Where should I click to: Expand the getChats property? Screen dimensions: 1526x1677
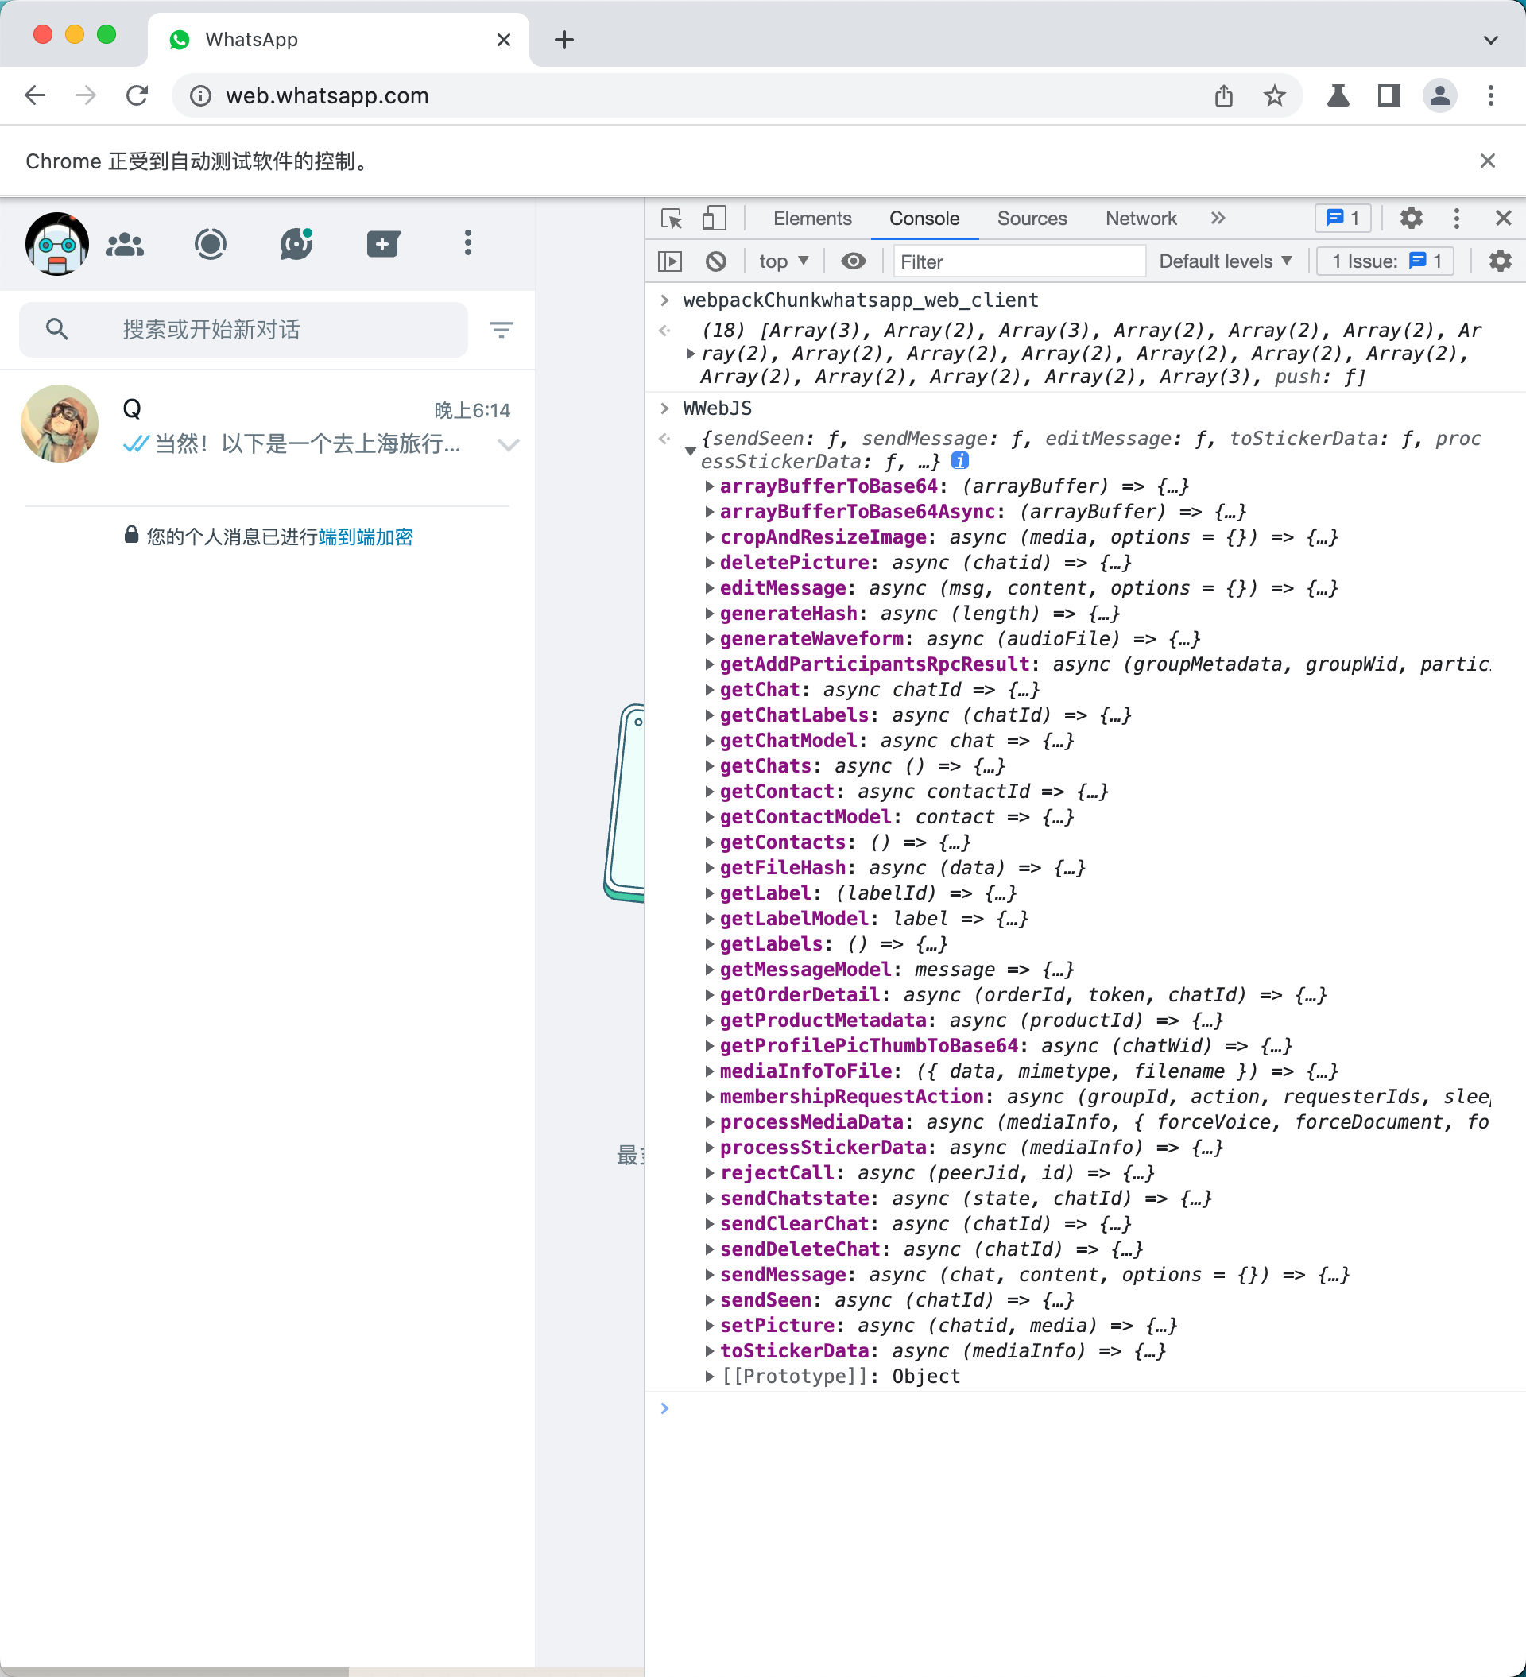coord(709,766)
